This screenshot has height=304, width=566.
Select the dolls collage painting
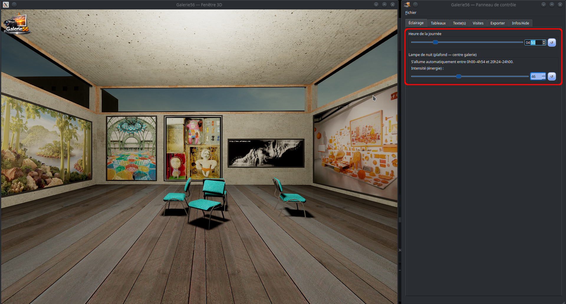pos(193,148)
